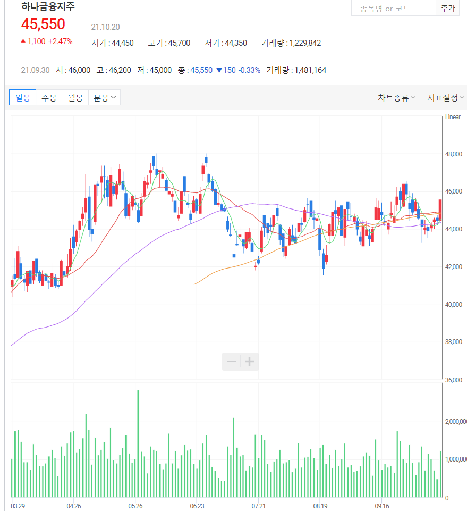The width and height of the screenshot is (467, 511).
Task: Open the 분봉 minute chart dropdown
Action: [104, 97]
